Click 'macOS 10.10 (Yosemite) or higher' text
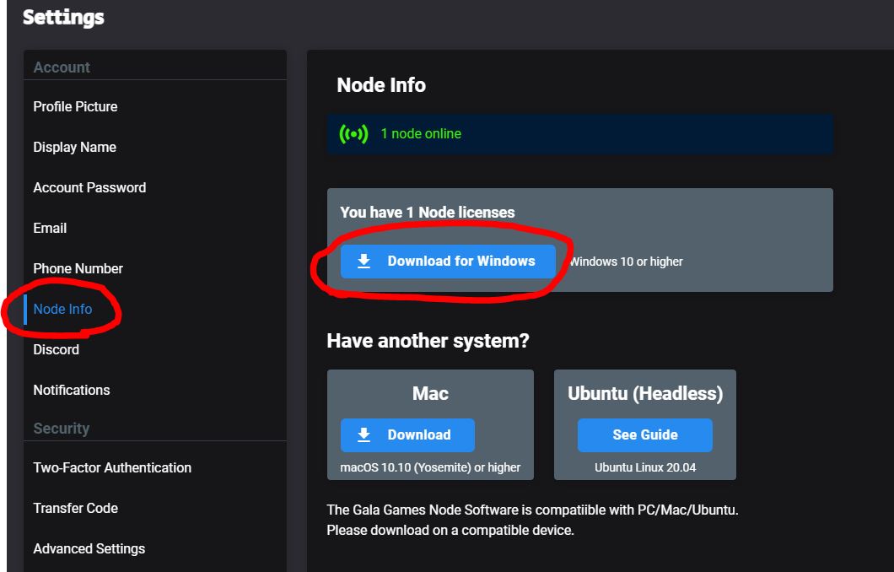Screen dimensions: 894x572 click(x=430, y=467)
